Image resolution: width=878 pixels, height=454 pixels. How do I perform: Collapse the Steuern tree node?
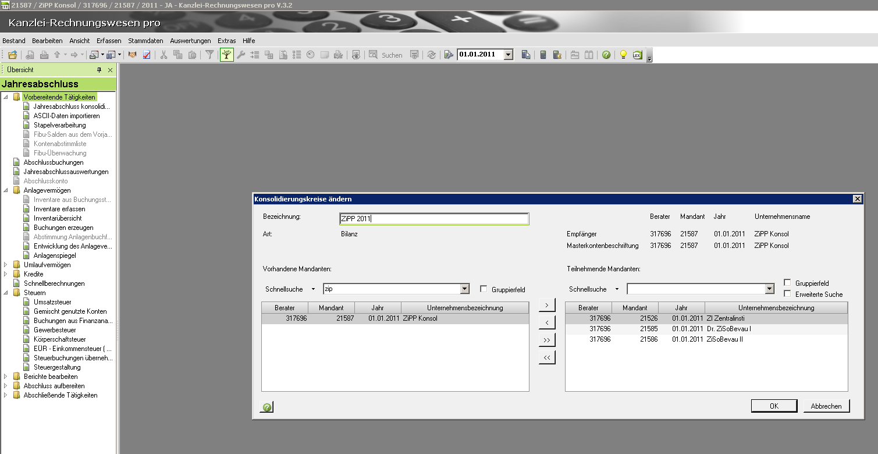pos(6,293)
